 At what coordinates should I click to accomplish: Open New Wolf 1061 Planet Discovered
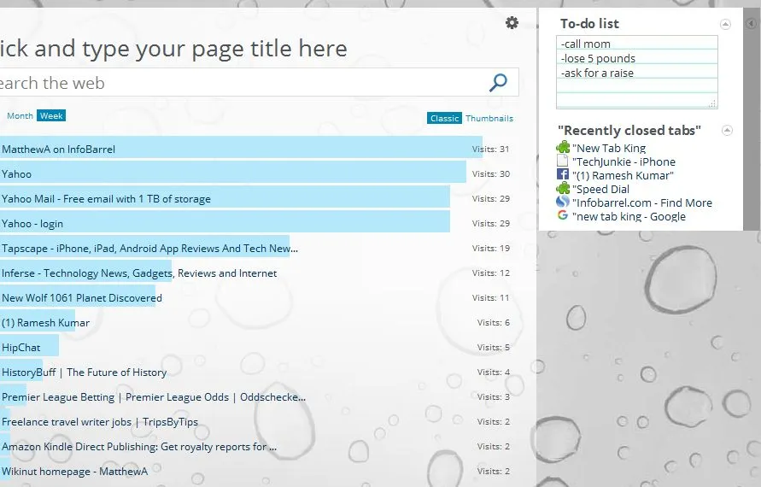(x=82, y=297)
